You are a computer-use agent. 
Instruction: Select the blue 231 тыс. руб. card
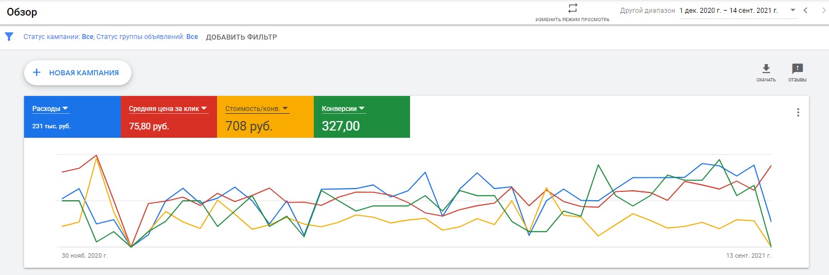pyautogui.click(x=72, y=126)
